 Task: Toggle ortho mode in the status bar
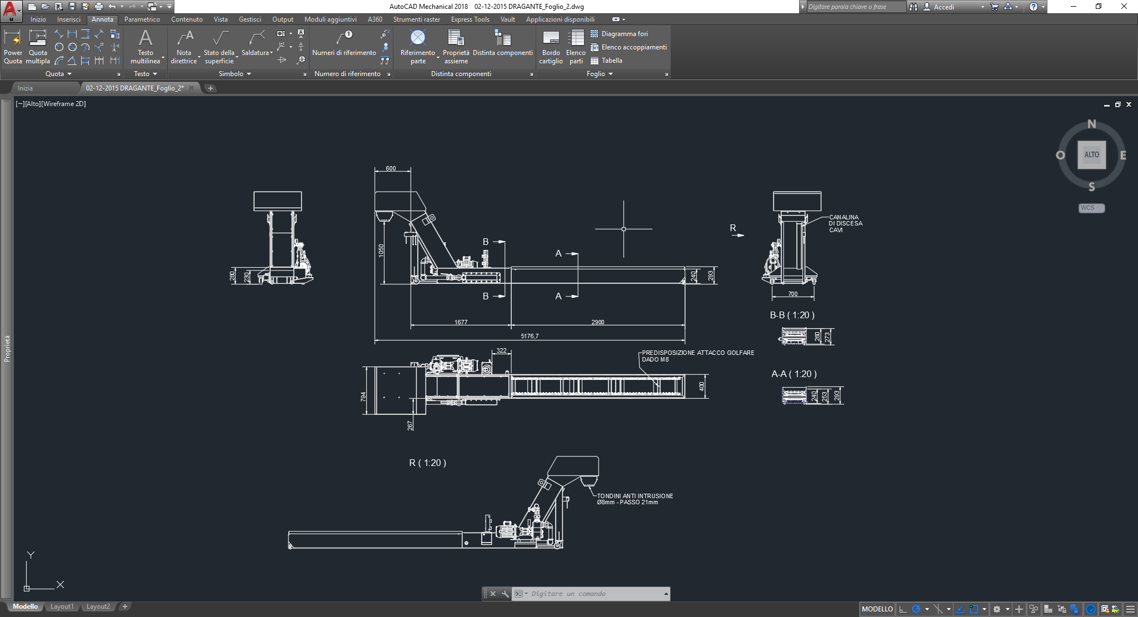tap(902, 609)
